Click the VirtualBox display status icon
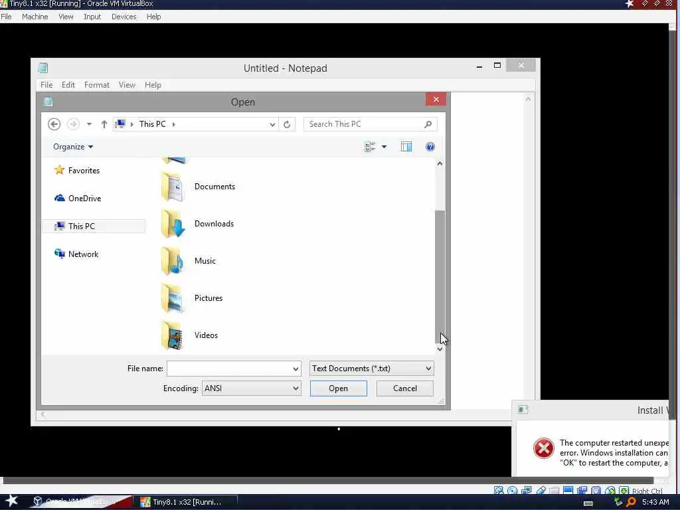 click(x=568, y=491)
